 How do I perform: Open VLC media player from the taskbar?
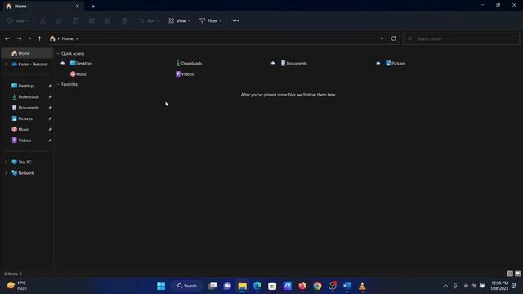[362, 286]
